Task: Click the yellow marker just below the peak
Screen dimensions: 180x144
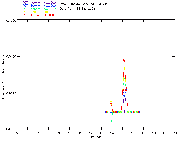Action: (124, 69)
